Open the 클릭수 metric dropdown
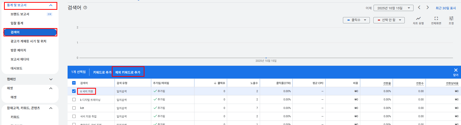Screen dimensions: 461x125 pyautogui.click(x=356, y=20)
